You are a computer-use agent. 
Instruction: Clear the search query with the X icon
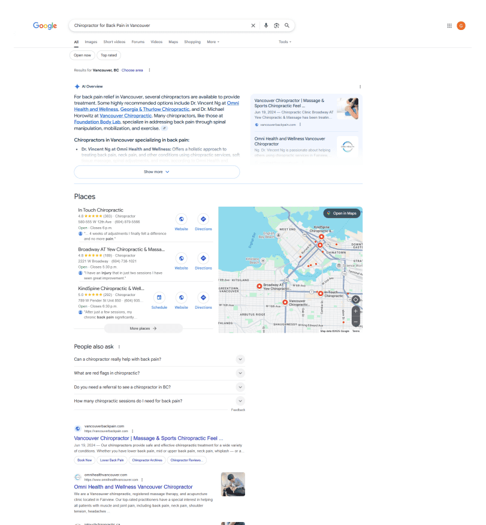[253, 25]
